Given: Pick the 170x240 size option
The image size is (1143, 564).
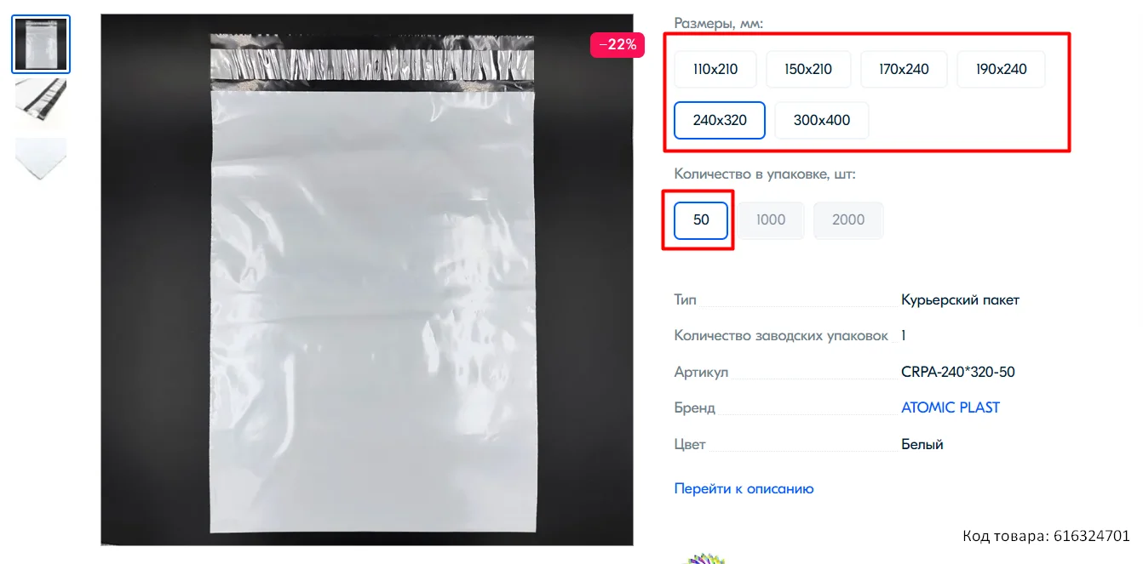Looking at the screenshot, I should tap(904, 69).
